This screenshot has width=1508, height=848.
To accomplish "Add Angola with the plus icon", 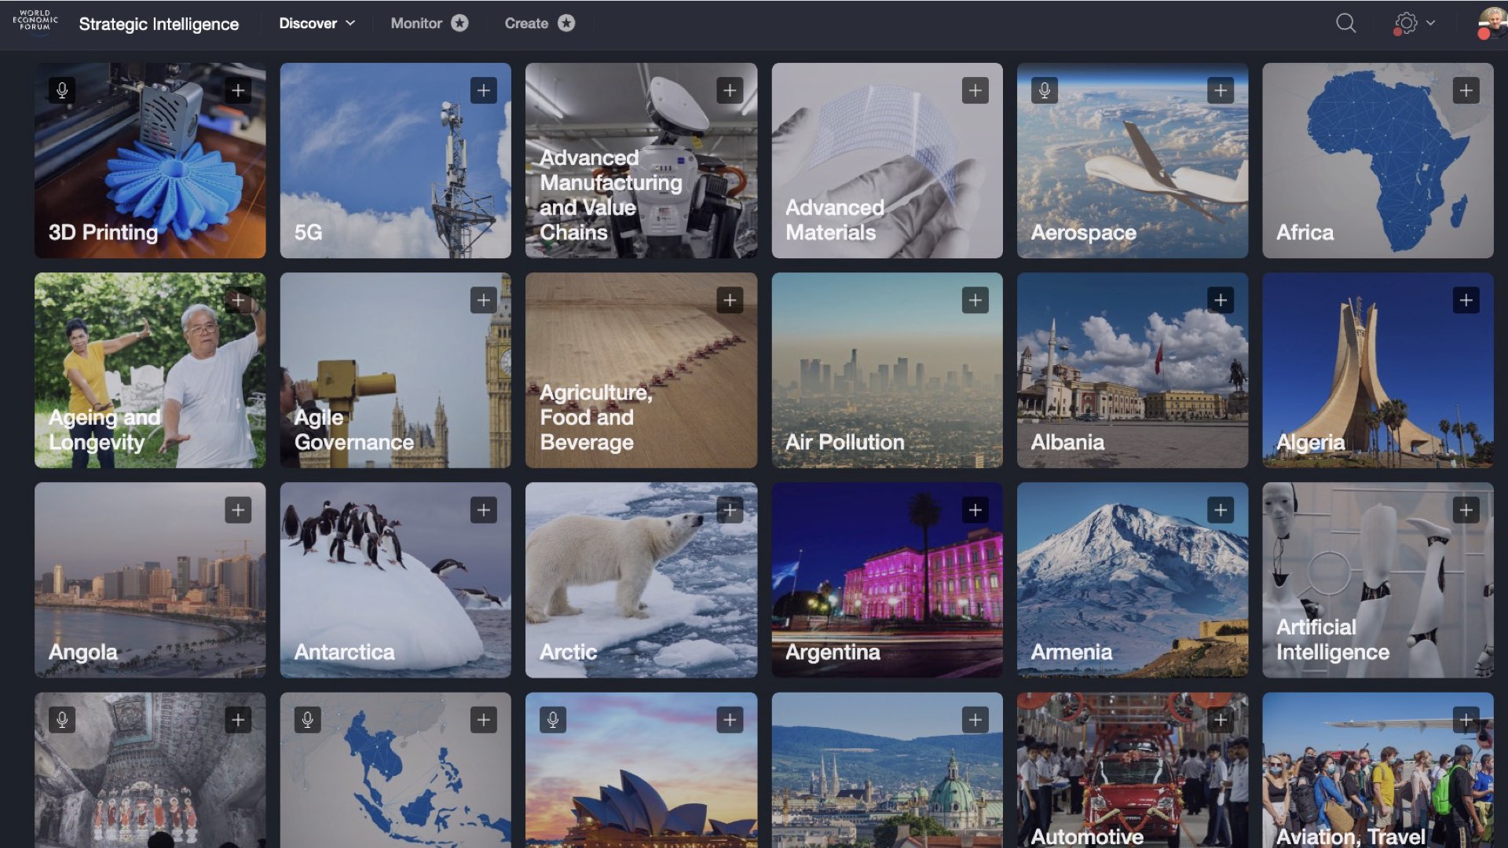I will click(238, 510).
